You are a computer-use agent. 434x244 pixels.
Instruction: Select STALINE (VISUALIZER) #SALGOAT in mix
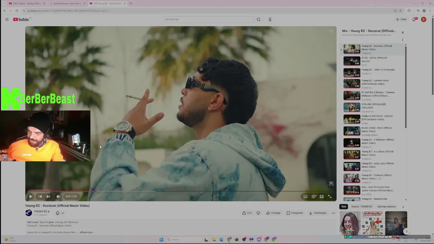373,107
